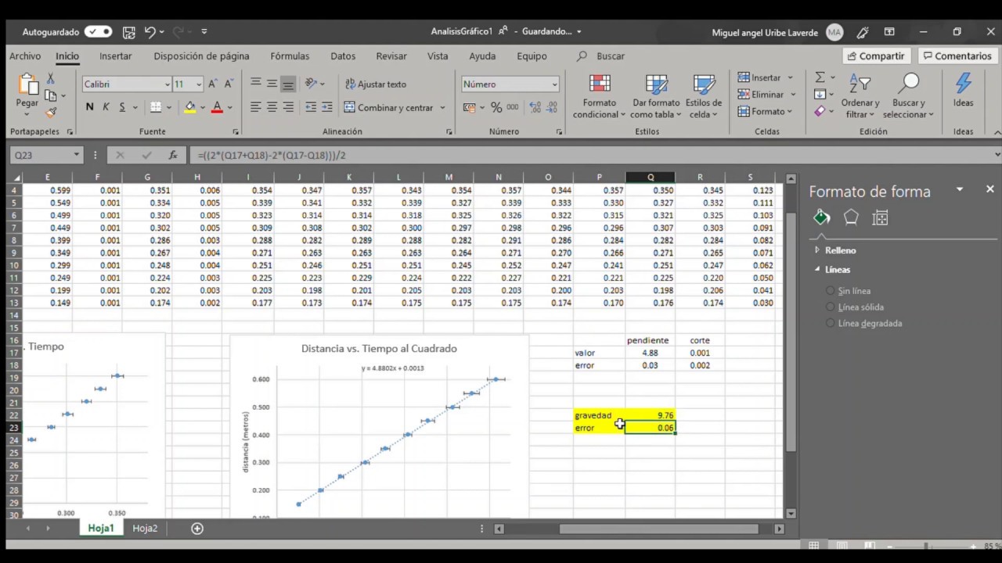Click the align text right icon
The width and height of the screenshot is (1002, 563).
(x=288, y=107)
